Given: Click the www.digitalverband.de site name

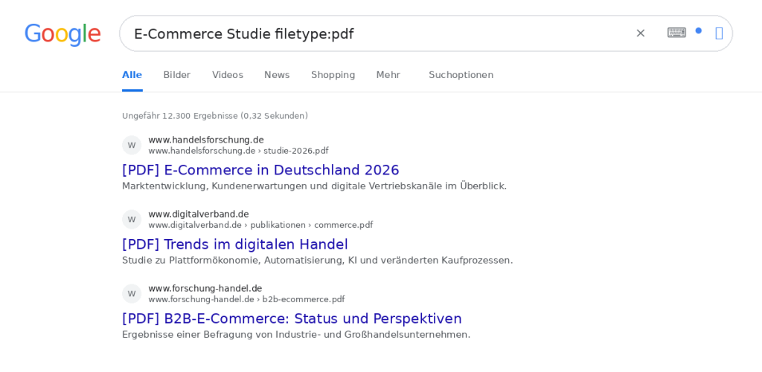Looking at the screenshot, I should click(x=199, y=214).
